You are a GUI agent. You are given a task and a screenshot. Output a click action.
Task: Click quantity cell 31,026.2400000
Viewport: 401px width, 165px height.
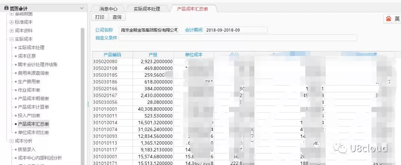click(155, 129)
